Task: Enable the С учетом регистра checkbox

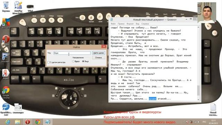Action: pos(49,62)
